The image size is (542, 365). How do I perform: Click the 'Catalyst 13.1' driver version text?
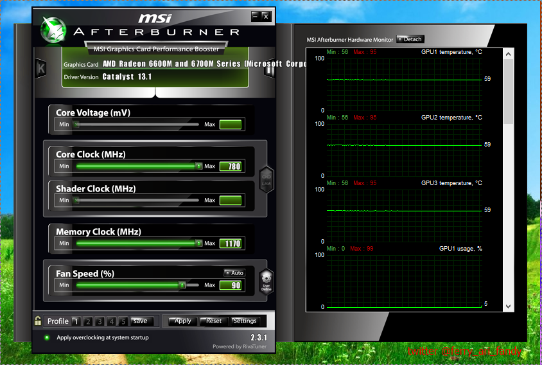(x=127, y=77)
